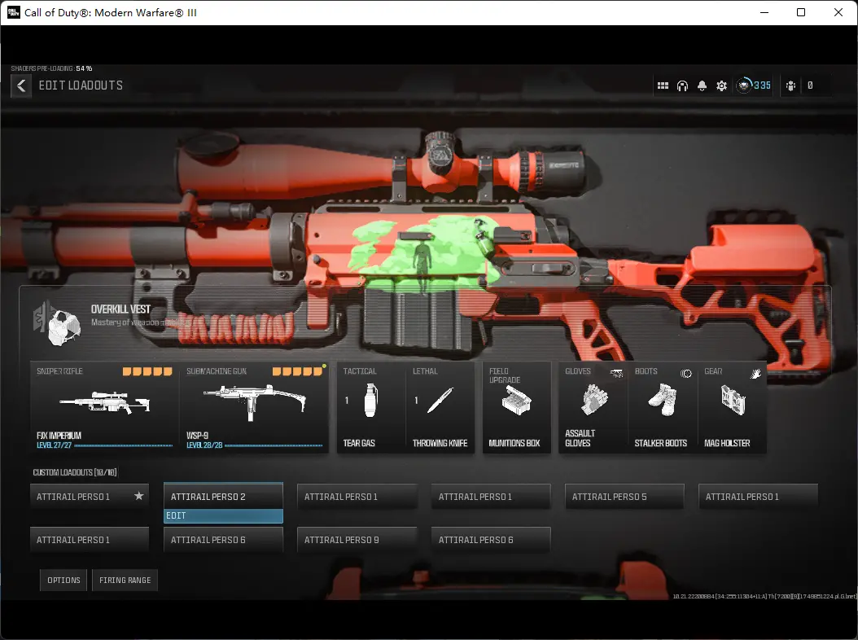Viewport: 858px width, 640px height.
Task: Open the OPTIONS button
Action: (x=63, y=581)
